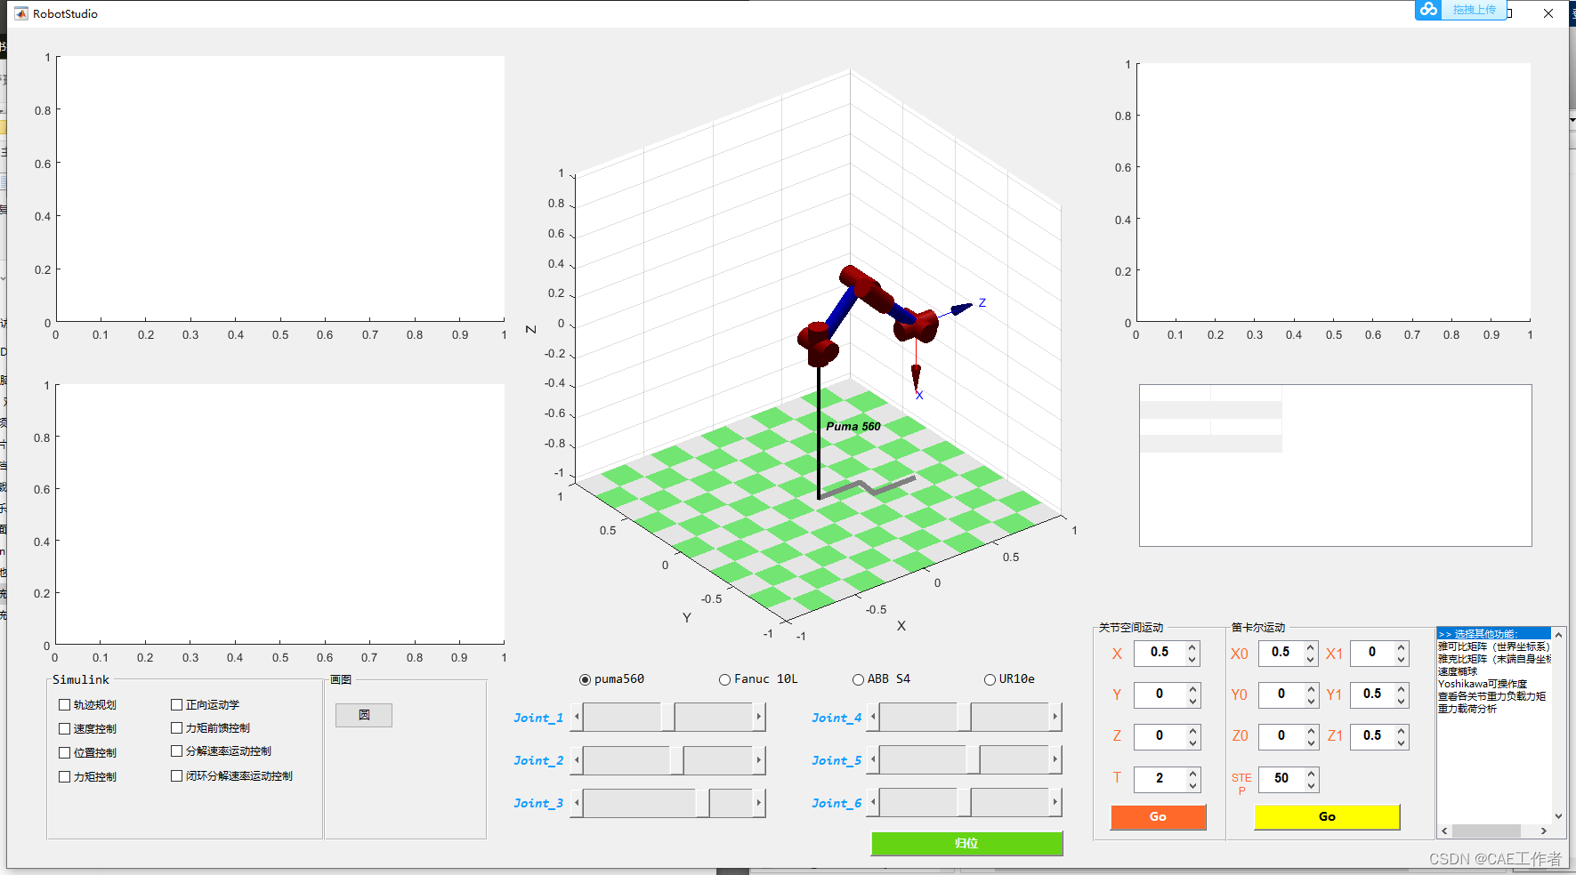Click the Joint_3 slider thumb
Viewport: 1576px width, 875px height.
702,802
